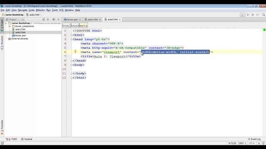The height and width of the screenshot is (149, 266).
Task: Click hide Project panel icon
Action: (59, 19)
